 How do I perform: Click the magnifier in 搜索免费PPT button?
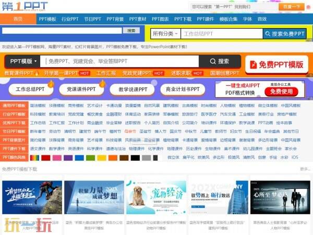[x=268, y=34]
